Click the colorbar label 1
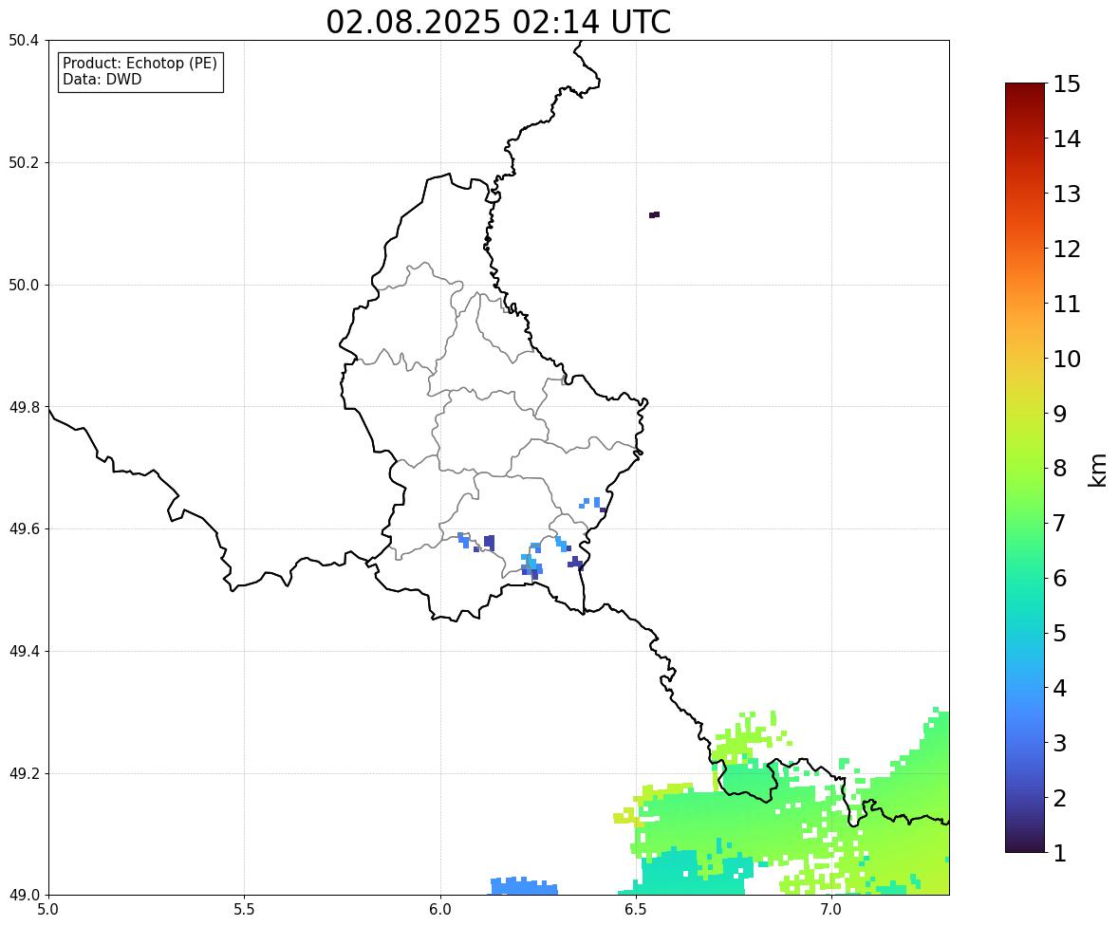Viewport: 1118px width, 926px height. pyautogui.click(x=1060, y=853)
